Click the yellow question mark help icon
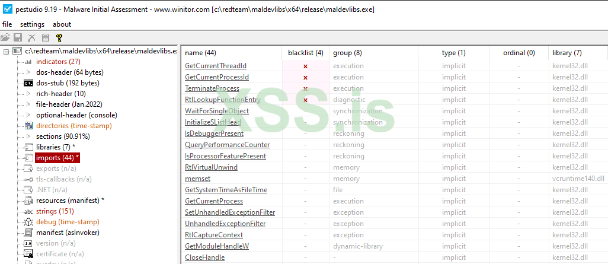Viewport: 608px width, 264px height. pos(59,37)
